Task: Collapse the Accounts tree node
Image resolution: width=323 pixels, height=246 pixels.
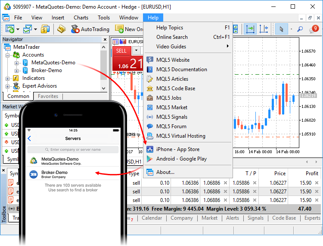Action: (x=7, y=55)
